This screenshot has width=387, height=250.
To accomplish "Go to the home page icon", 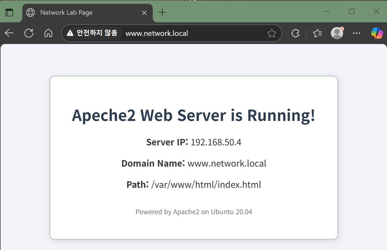I will tap(48, 33).
